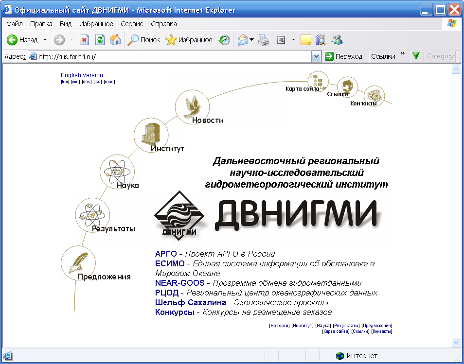Open the Справка menu

point(164,24)
